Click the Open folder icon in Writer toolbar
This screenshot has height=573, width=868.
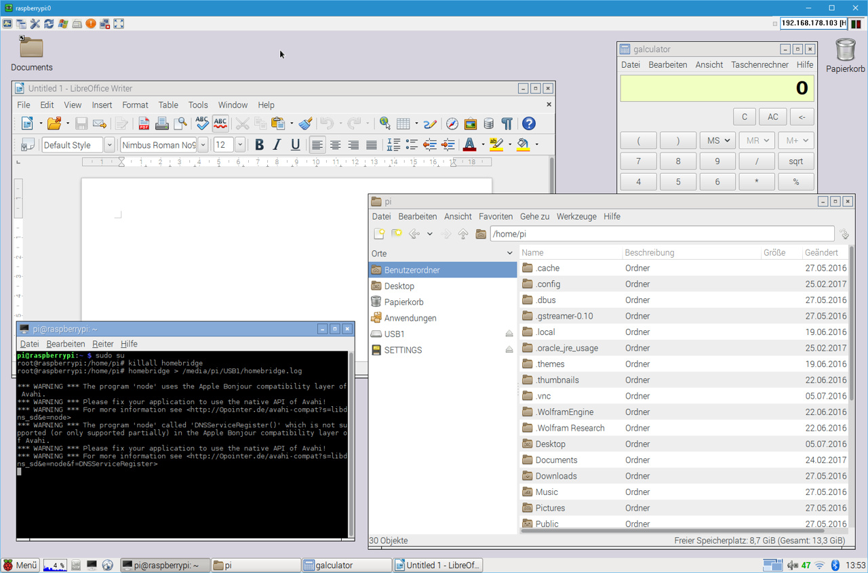point(54,123)
